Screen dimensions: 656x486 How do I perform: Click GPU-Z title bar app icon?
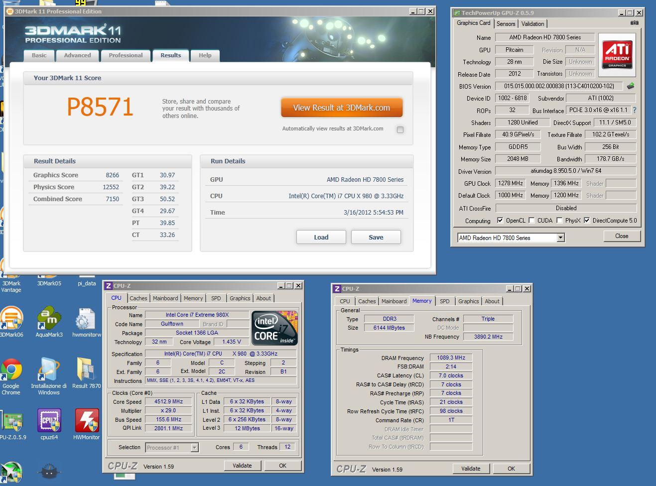click(x=456, y=13)
